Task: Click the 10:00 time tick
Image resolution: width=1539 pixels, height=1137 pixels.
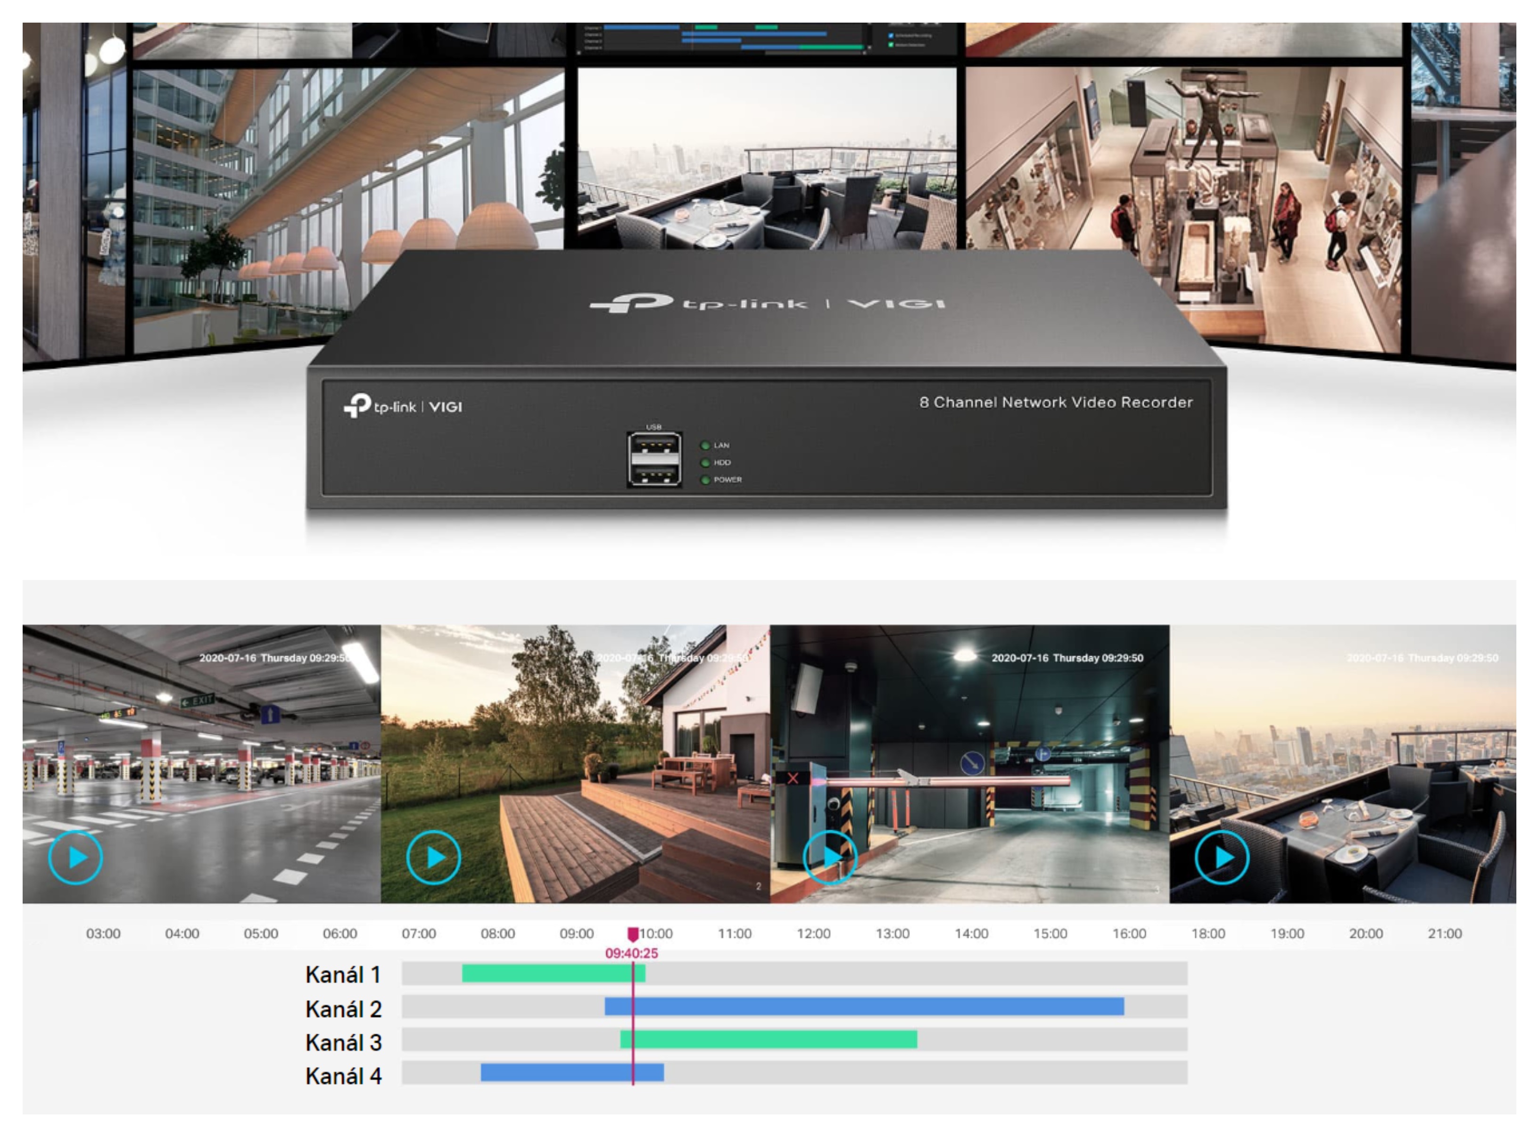Action: click(x=655, y=933)
